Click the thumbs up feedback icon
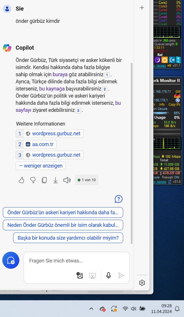 (21, 180)
